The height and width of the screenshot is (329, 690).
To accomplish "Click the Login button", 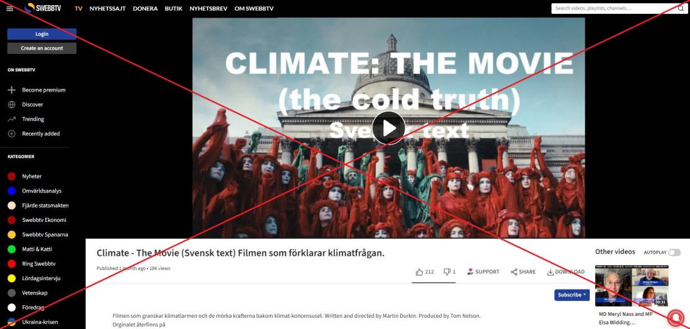I will pyautogui.click(x=42, y=34).
